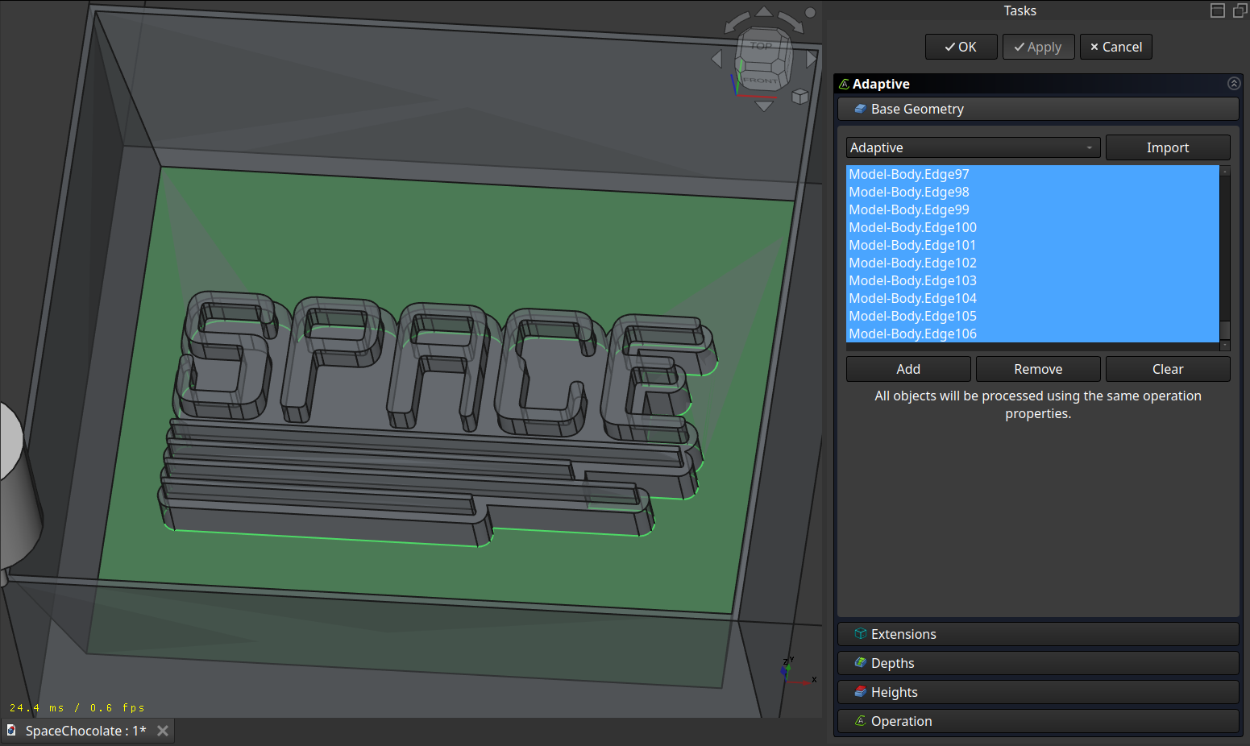Click the Base Geometry section icon
This screenshot has width=1250, height=746.
[x=861, y=109]
